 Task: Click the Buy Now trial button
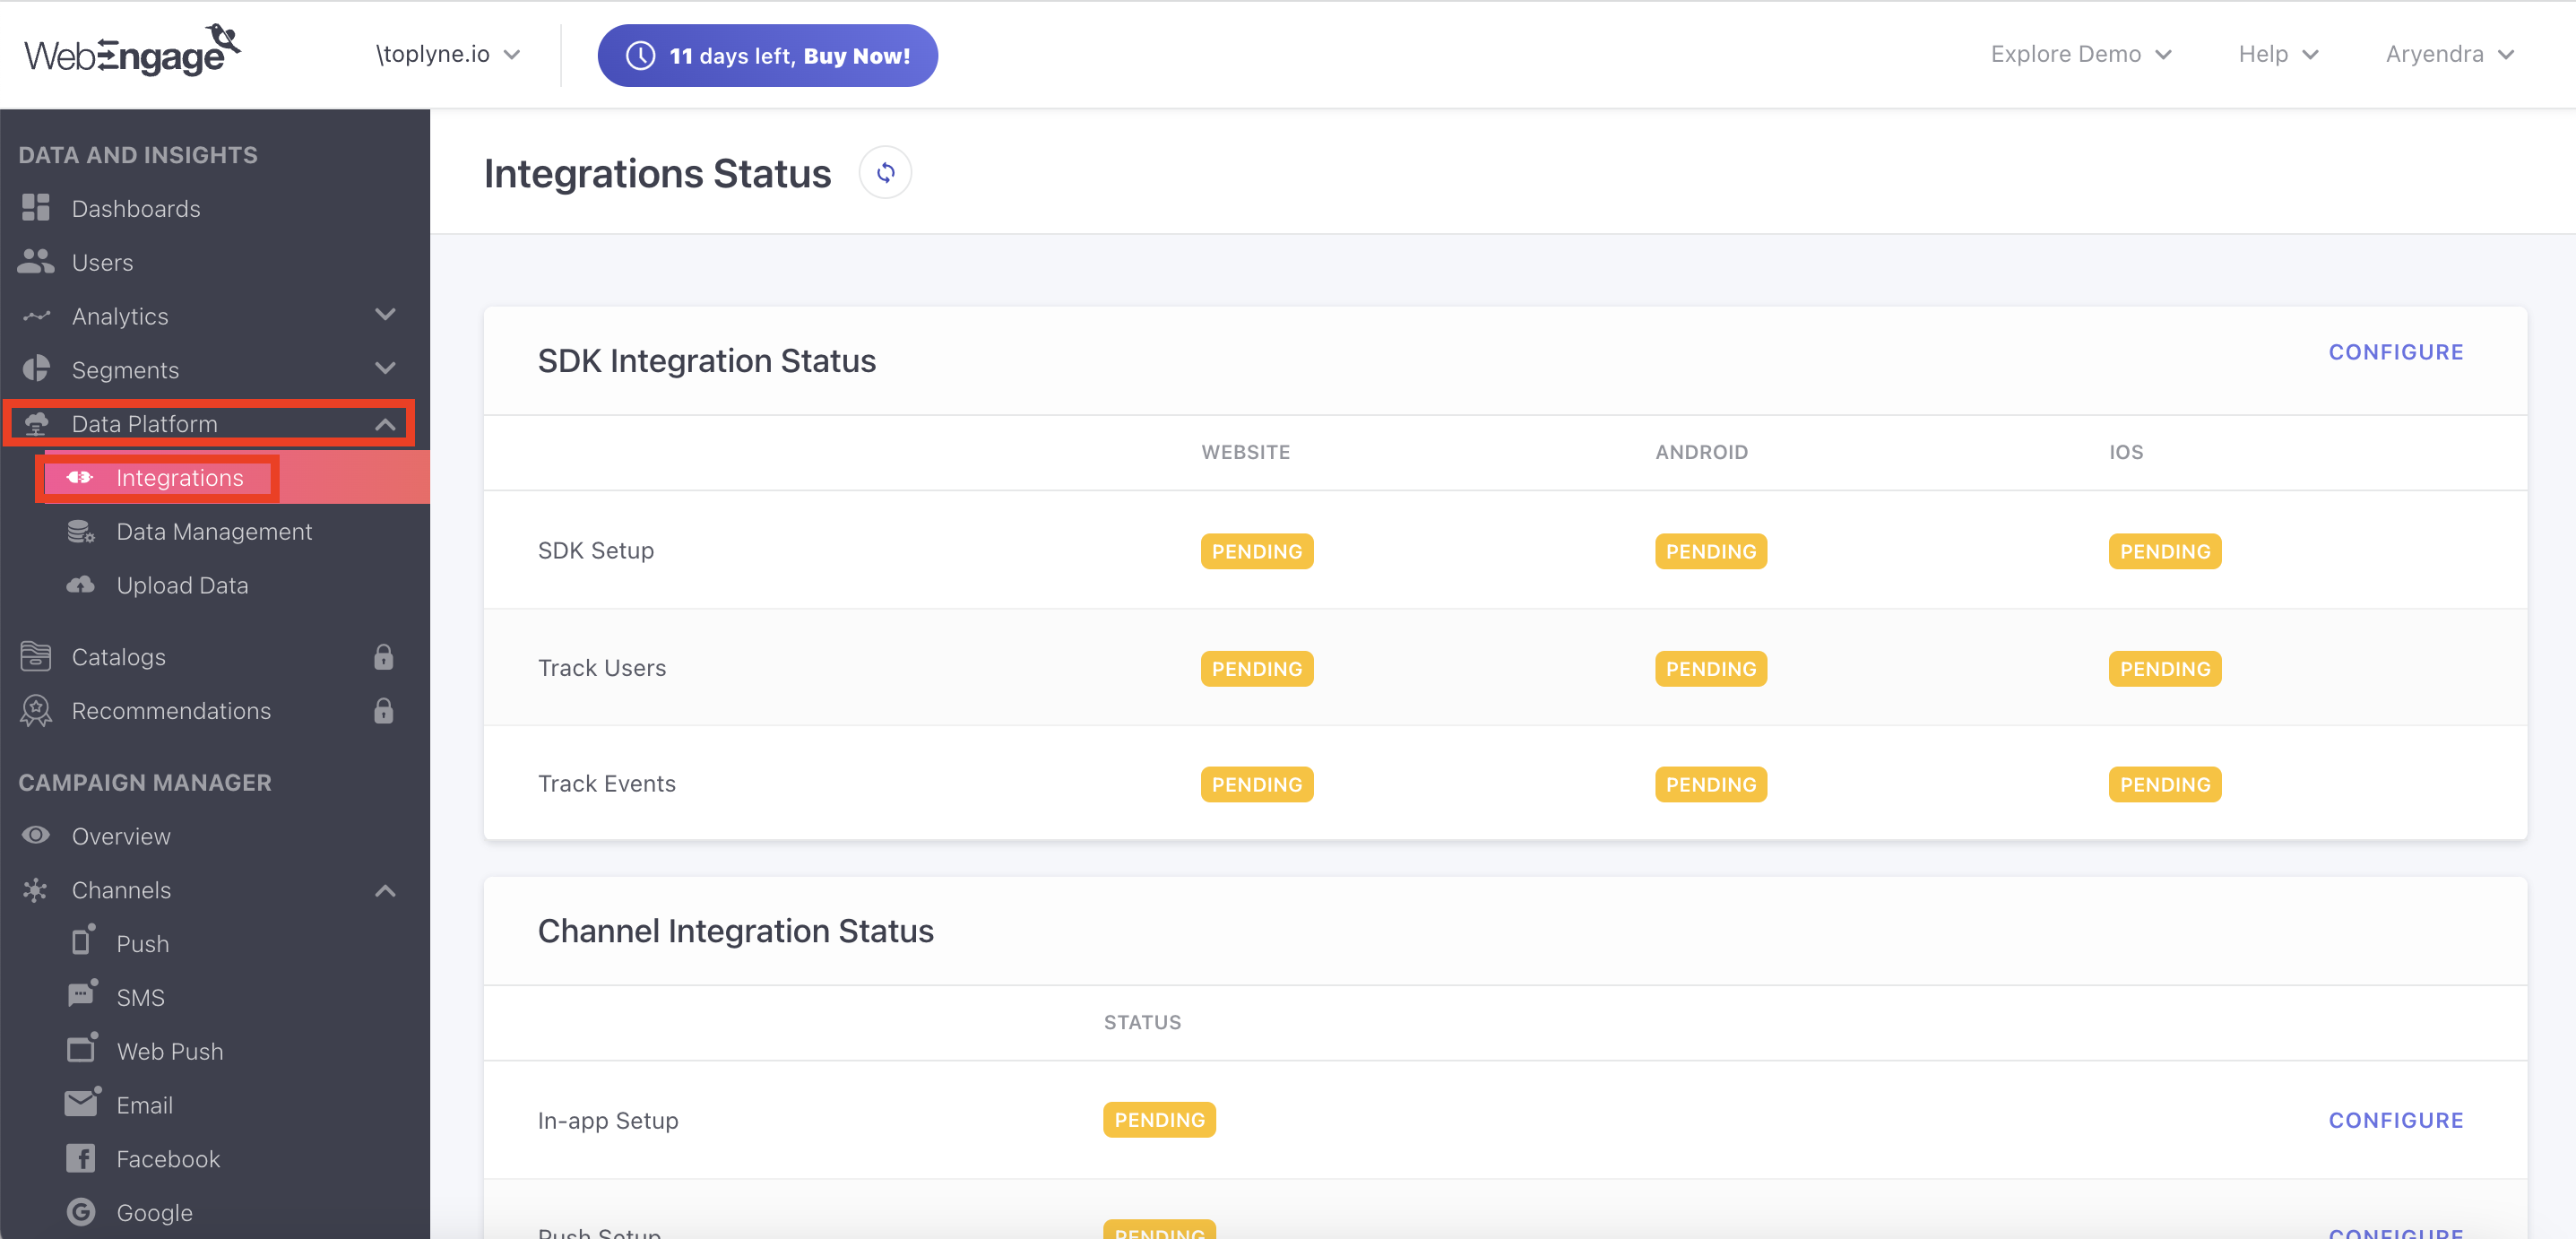767,56
